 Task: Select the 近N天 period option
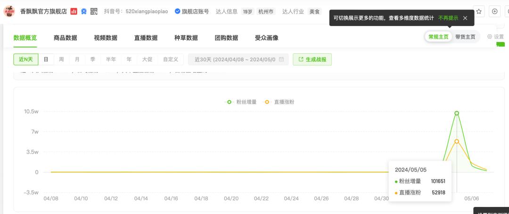point(26,59)
